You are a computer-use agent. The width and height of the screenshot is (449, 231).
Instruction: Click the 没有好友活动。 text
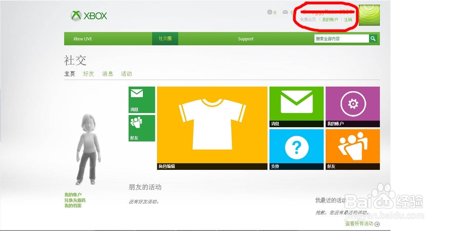144,202
